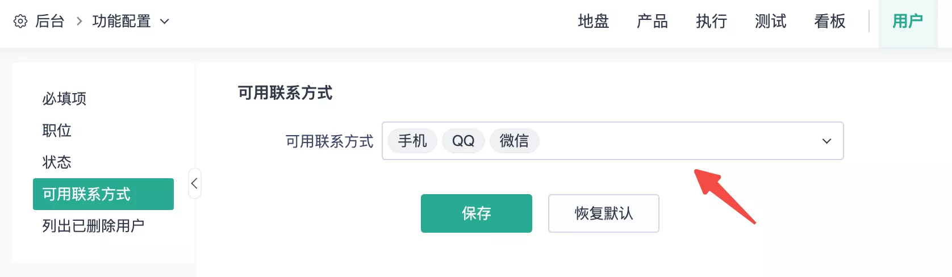
Task: Select the active 用户 tab
Action: pos(907,22)
